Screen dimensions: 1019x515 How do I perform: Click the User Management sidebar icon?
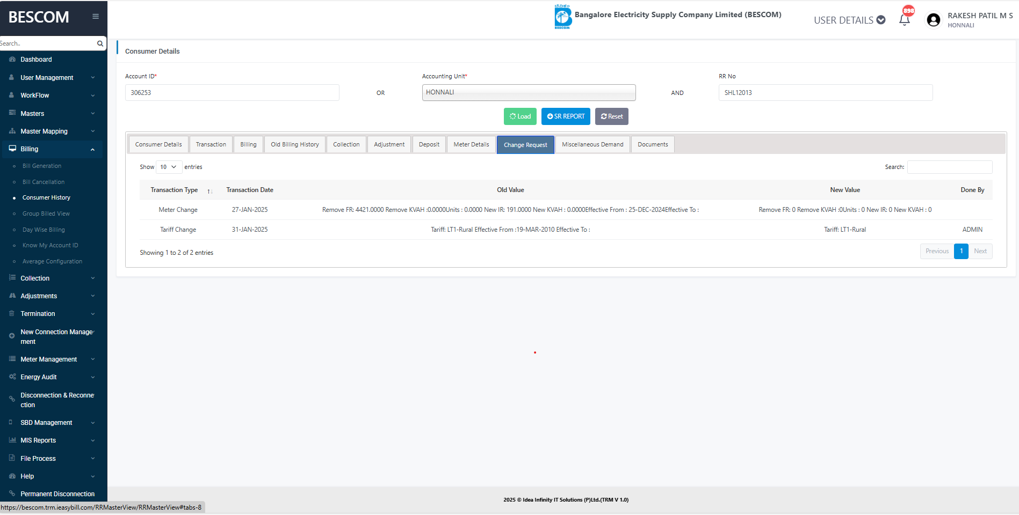pos(12,78)
